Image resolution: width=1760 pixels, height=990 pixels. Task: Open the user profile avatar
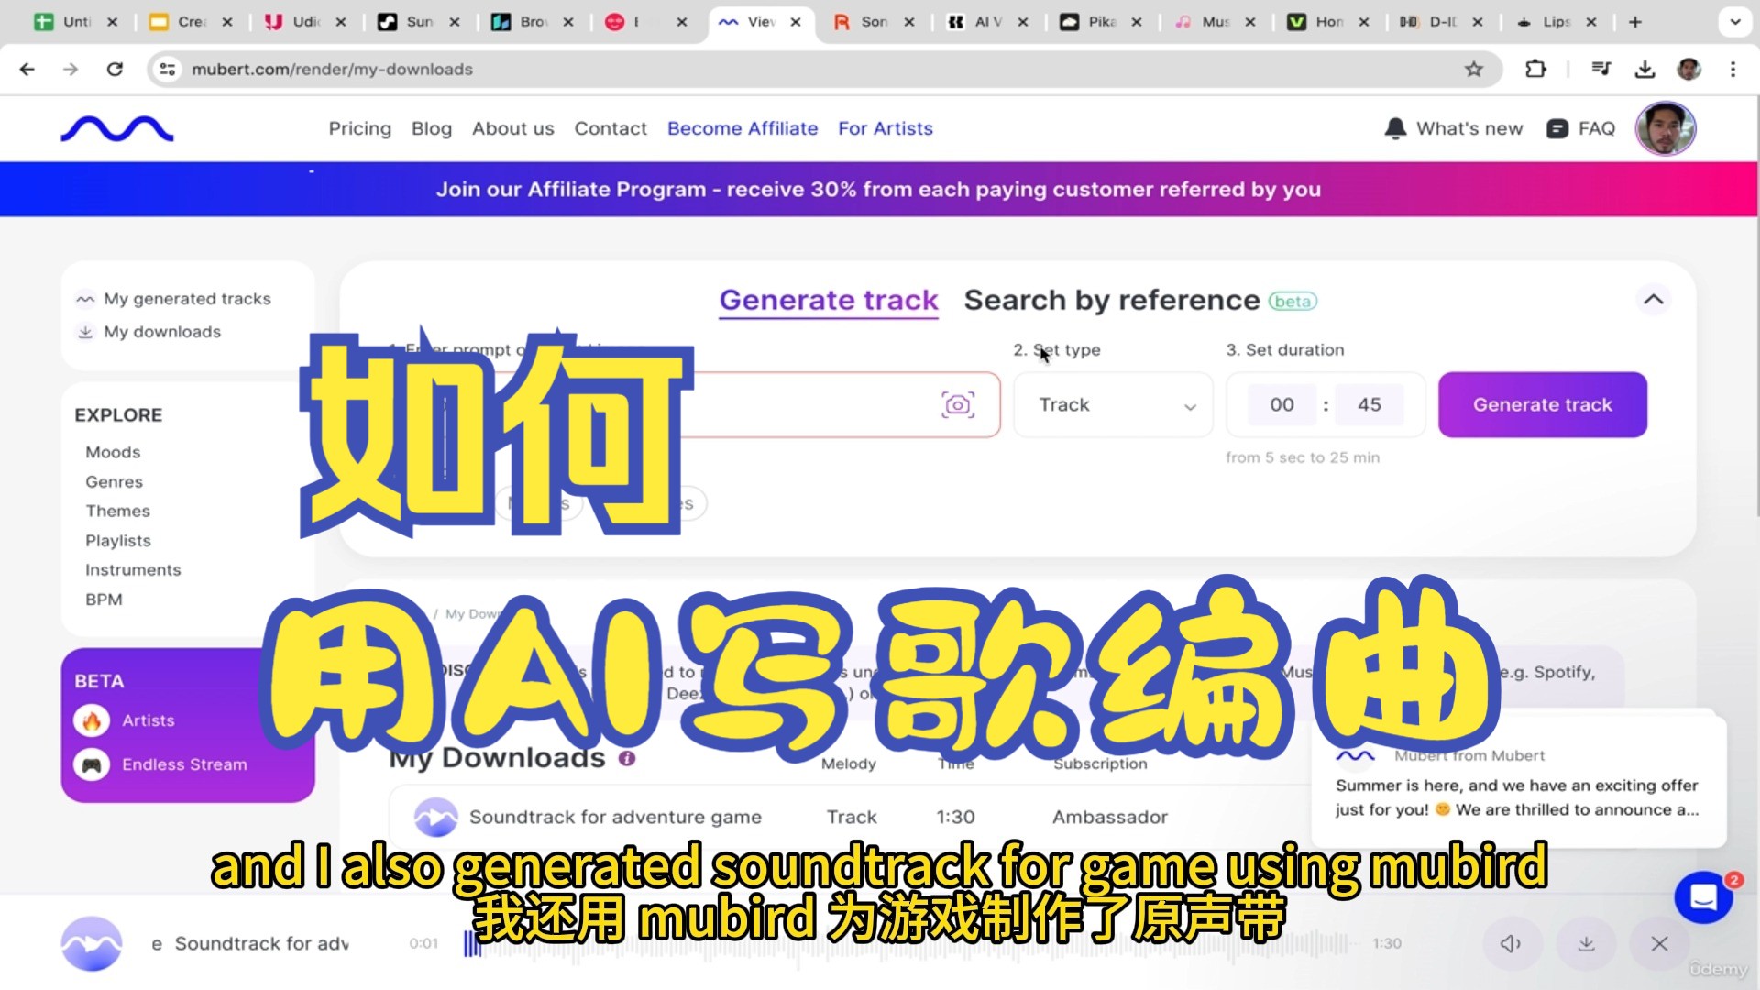point(1665,129)
